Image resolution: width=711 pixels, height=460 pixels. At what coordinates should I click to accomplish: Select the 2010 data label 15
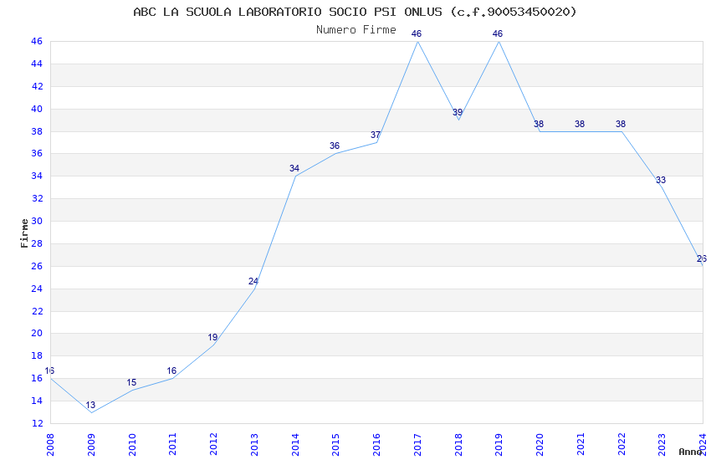pos(131,382)
